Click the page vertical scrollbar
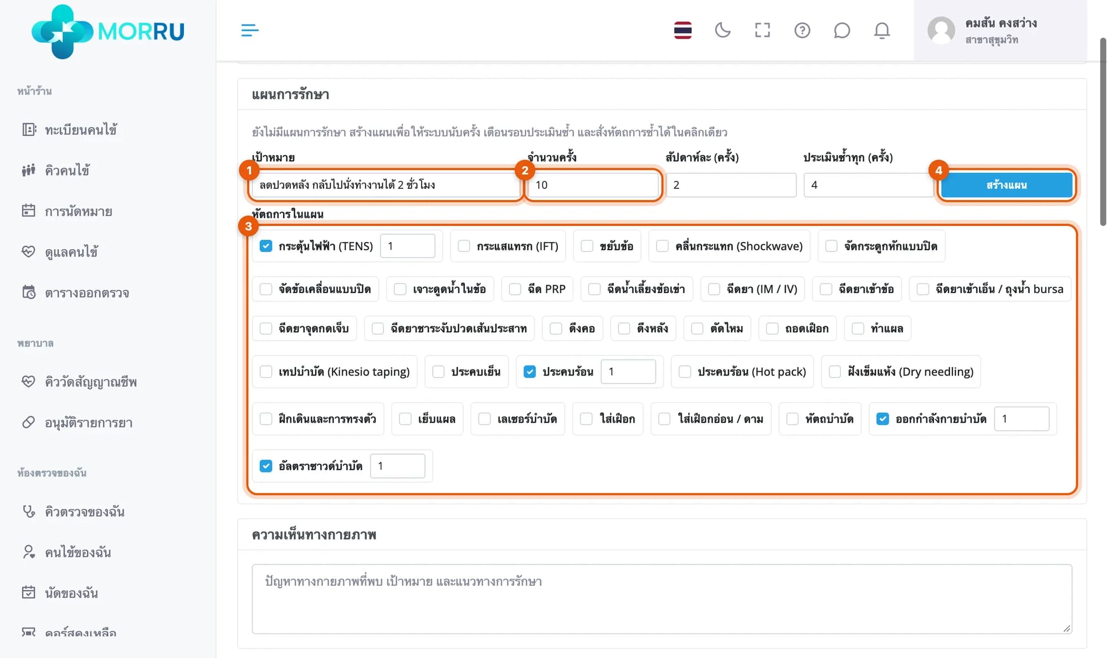Image resolution: width=1108 pixels, height=658 pixels. click(1102, 132)
